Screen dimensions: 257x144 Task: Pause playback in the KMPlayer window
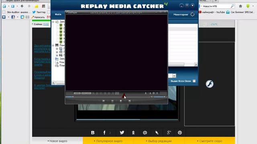pyautogui.click(x=112, y=101)
